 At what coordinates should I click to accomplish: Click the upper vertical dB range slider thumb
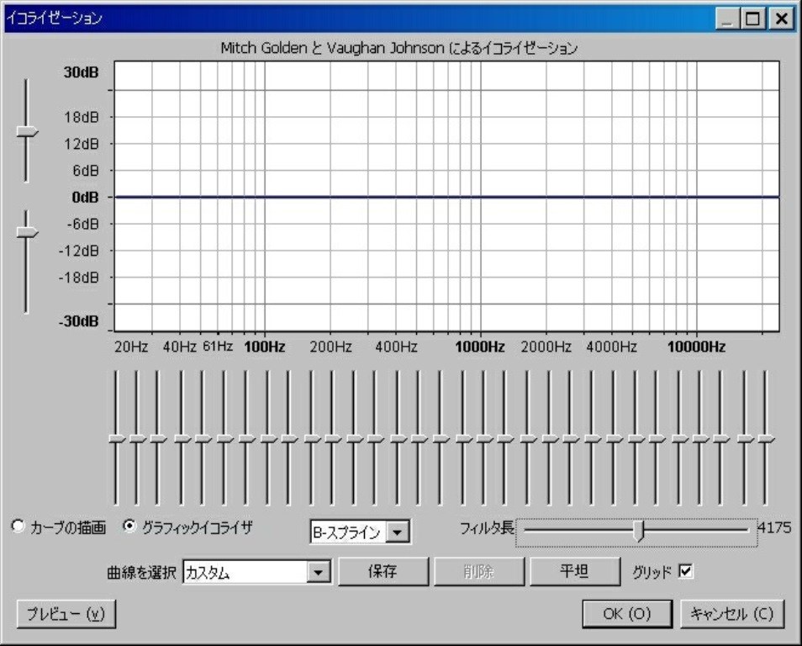coord(27,131)
